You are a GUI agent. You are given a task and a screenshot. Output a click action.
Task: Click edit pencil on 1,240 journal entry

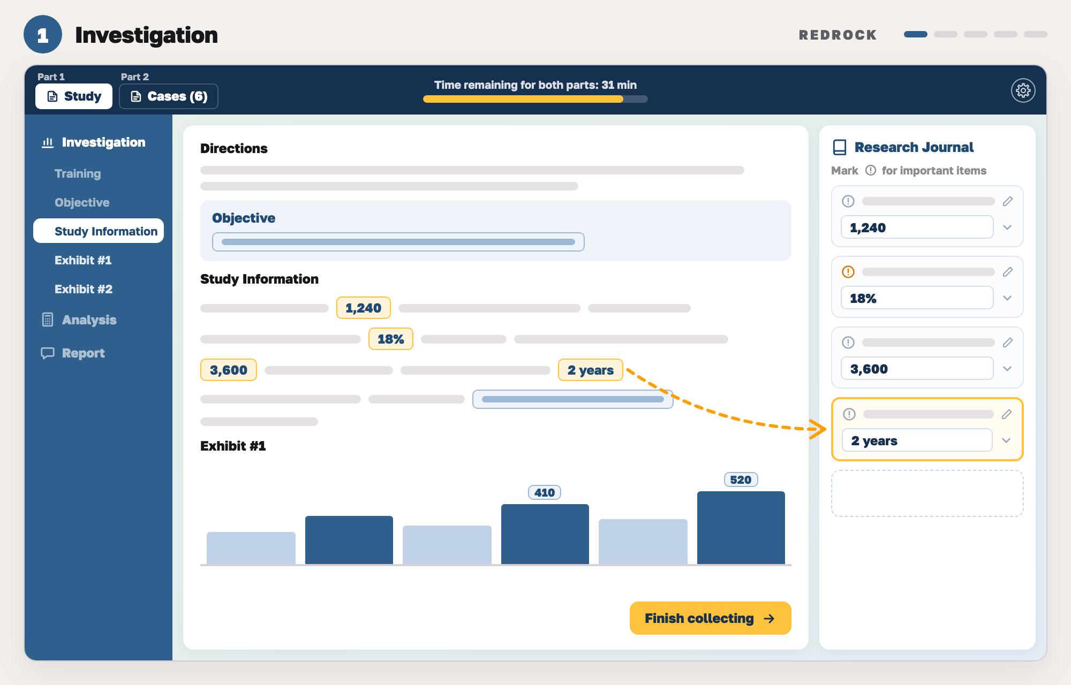click(x=1008, y=201)
